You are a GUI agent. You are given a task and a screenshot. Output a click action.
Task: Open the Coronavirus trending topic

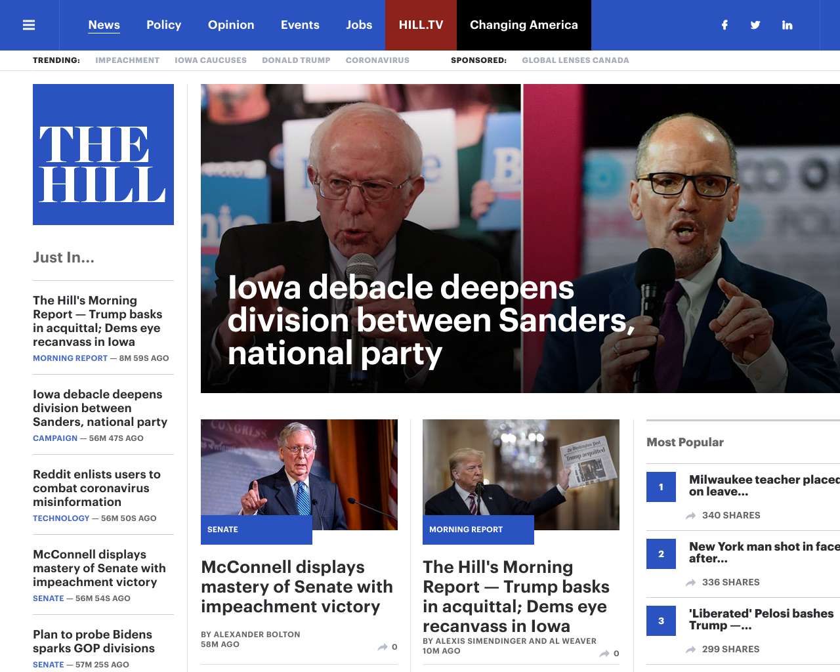pos(377,60)
